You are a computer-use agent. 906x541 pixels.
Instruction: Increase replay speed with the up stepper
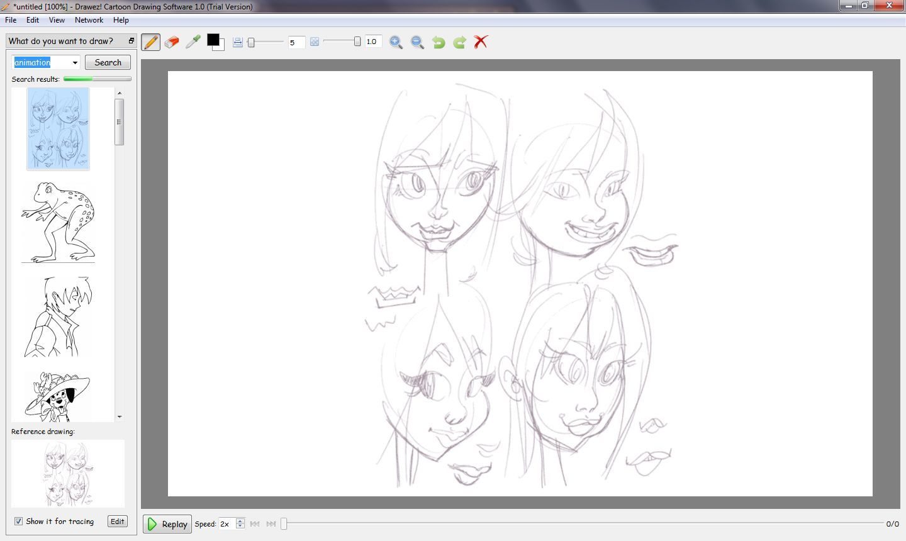coord(240,521)
